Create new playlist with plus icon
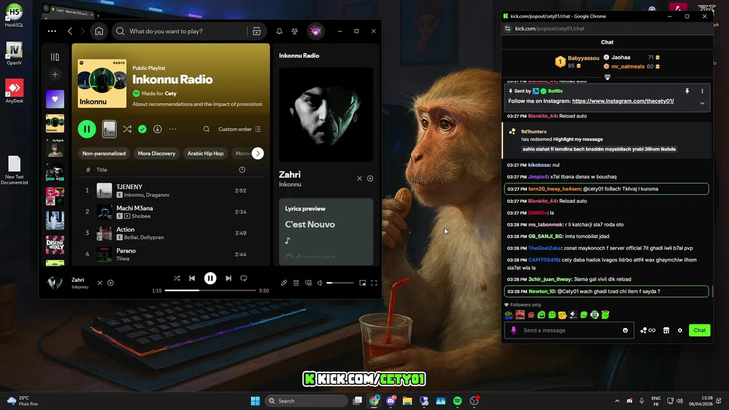Image resolution: width=729 pixels, height=410 pixels. (x=55, y=75)
